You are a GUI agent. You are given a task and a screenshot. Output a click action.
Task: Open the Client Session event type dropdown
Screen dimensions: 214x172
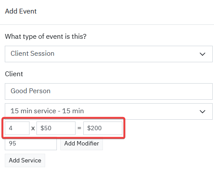point(109,54)
